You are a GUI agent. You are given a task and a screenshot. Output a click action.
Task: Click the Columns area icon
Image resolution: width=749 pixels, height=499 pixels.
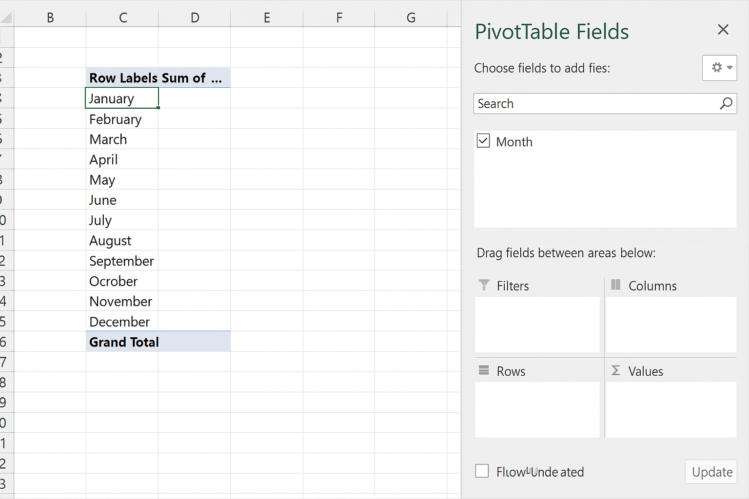tap(616, 285)
